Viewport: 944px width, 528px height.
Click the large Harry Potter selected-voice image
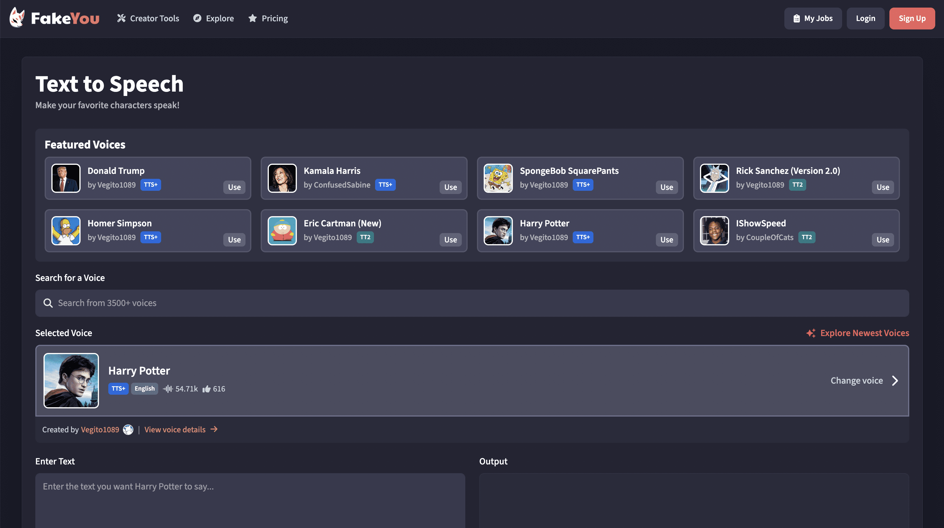(x=71, y=381)
